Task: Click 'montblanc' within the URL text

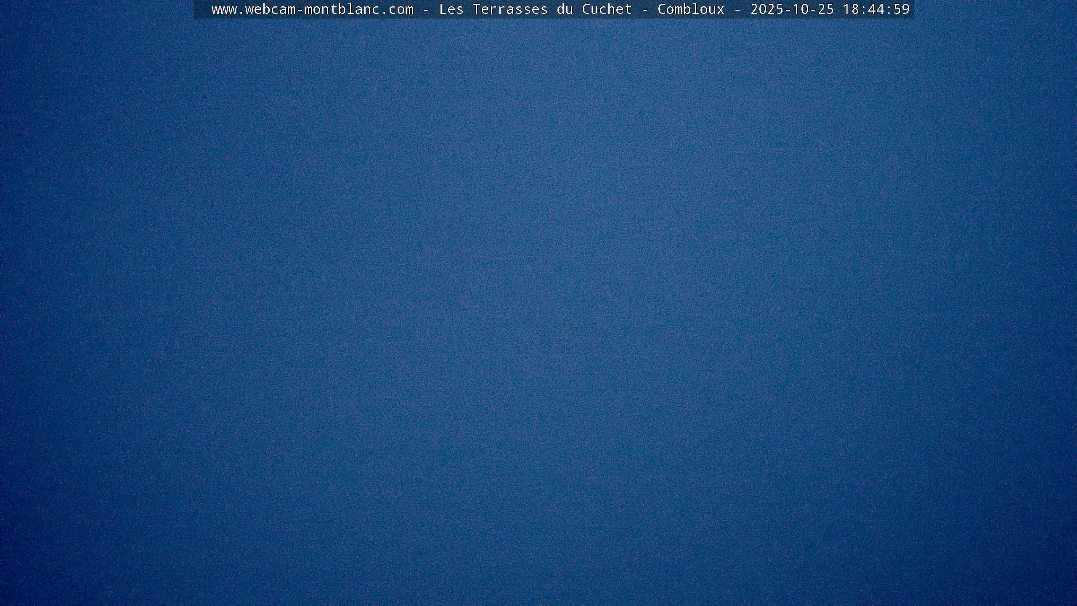Action: (x=342, y=9)
